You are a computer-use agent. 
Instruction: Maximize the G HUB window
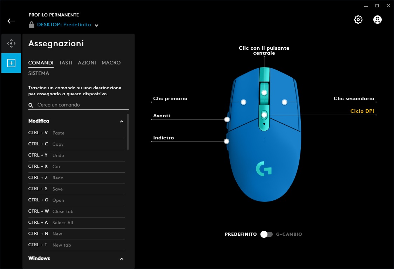[x=377, y=6]
